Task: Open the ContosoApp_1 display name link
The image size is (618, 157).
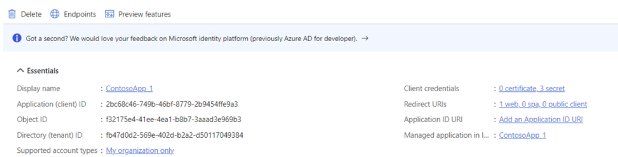Action: pos(129,88)
